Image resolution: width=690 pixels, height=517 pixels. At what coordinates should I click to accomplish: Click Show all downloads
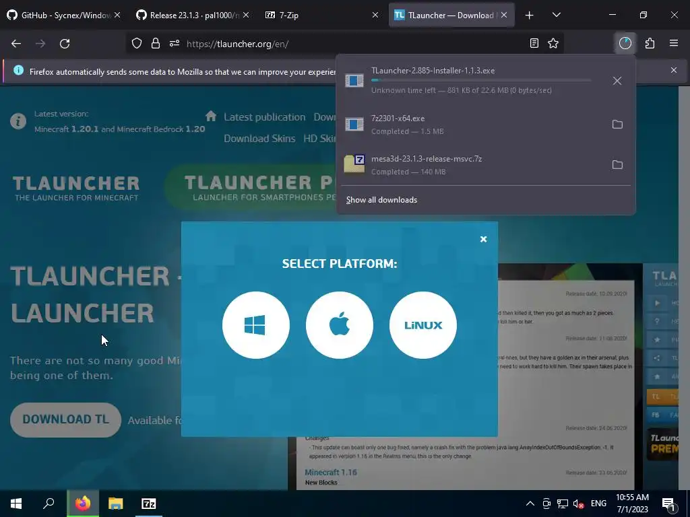point(381,200)
